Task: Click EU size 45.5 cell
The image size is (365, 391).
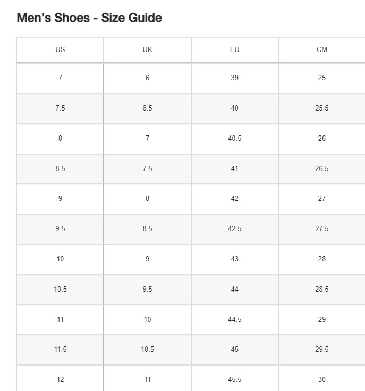Action: pyautogui.click(x=234, y=379)
